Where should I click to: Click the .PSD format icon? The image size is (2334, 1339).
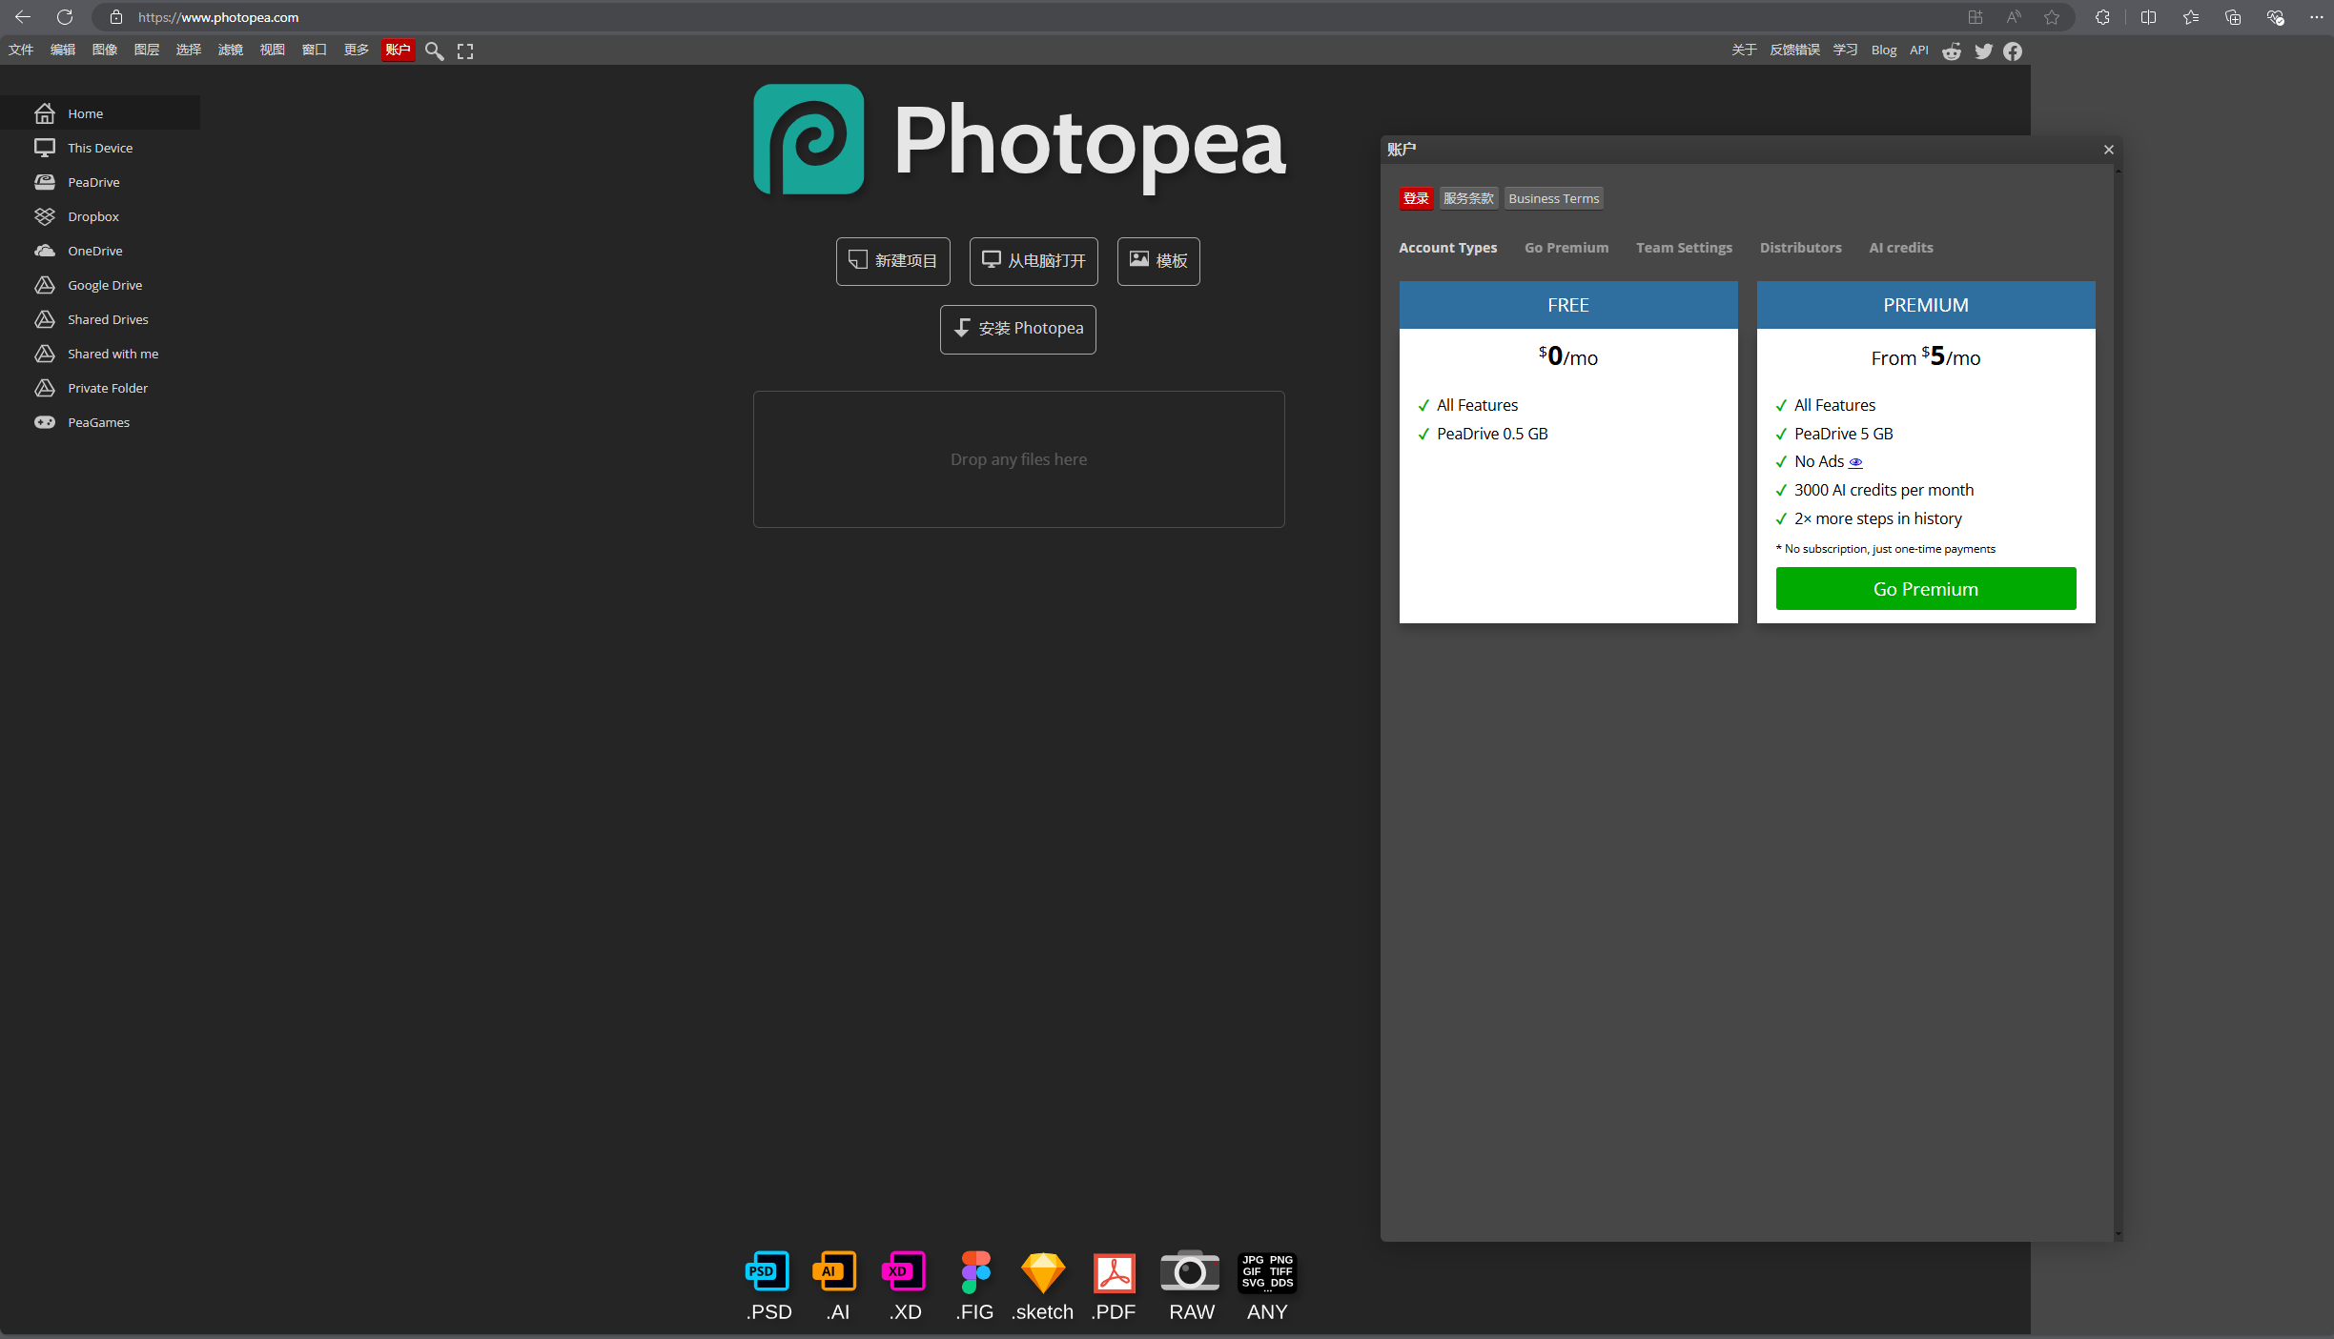click(768, 1272)
